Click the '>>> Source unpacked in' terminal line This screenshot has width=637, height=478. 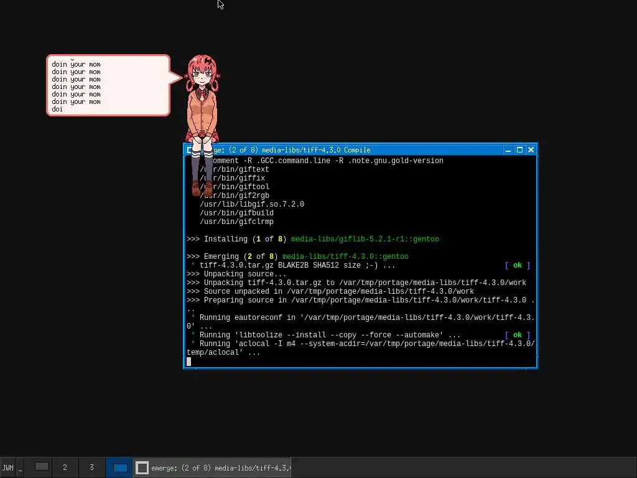tap(330, 291)
